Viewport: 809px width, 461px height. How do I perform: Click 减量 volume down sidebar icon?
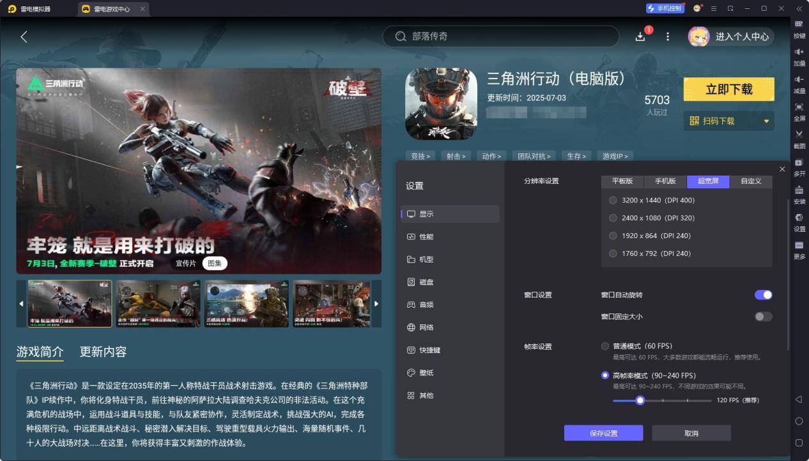(x=799, y=84)
